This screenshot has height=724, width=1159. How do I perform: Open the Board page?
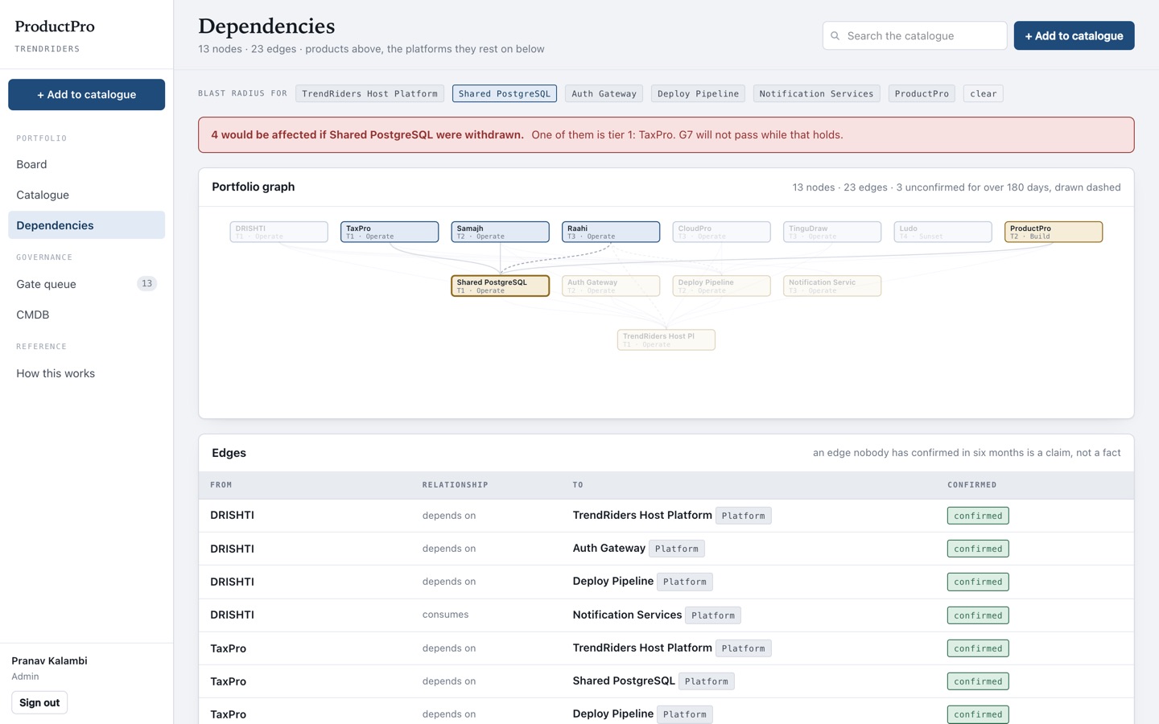(x=86, y=164)
